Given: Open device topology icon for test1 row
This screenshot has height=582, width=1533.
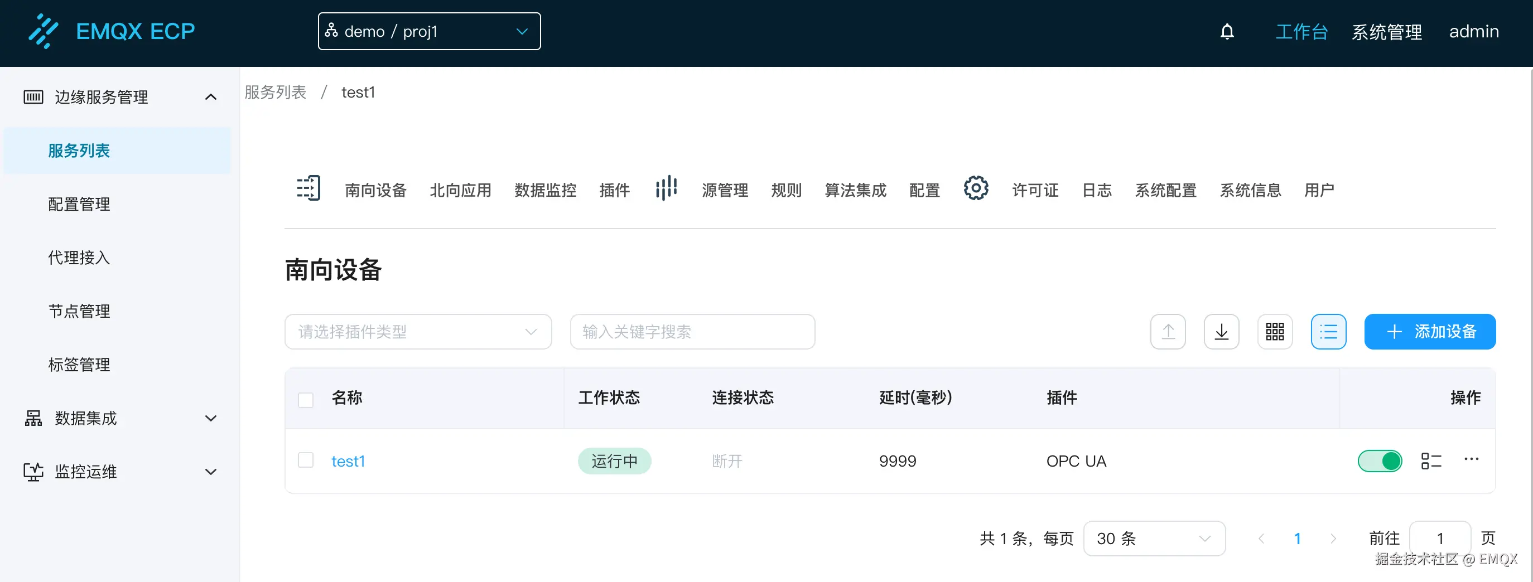Looking at the screenshot, I should click(1431, 460).
